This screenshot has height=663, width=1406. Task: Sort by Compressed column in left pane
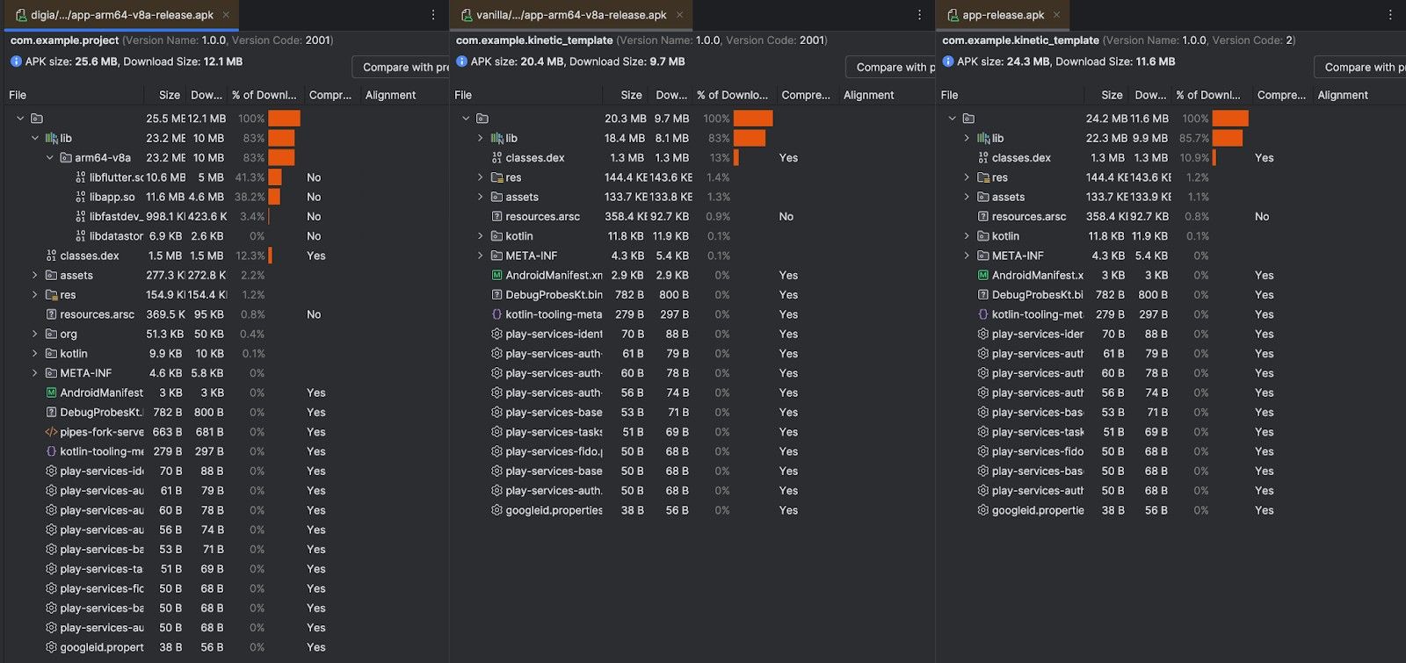[x=330, y=95]
